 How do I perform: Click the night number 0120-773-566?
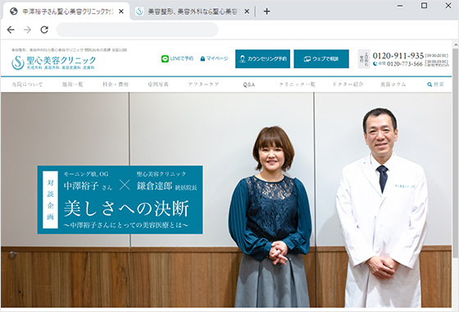click(x=405, y=64)
